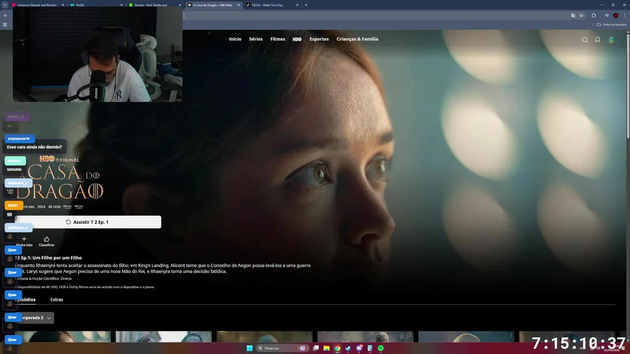Click the Chrome icon in the taskbar
The width and height of the screenshot is (630, 354).
(337, 348)
